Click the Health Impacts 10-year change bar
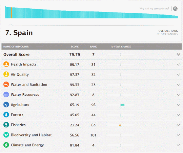Screen dimensions: 183x153 pyautogui.click(x=121, y=65)
